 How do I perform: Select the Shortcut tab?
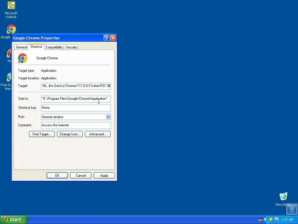36,47
